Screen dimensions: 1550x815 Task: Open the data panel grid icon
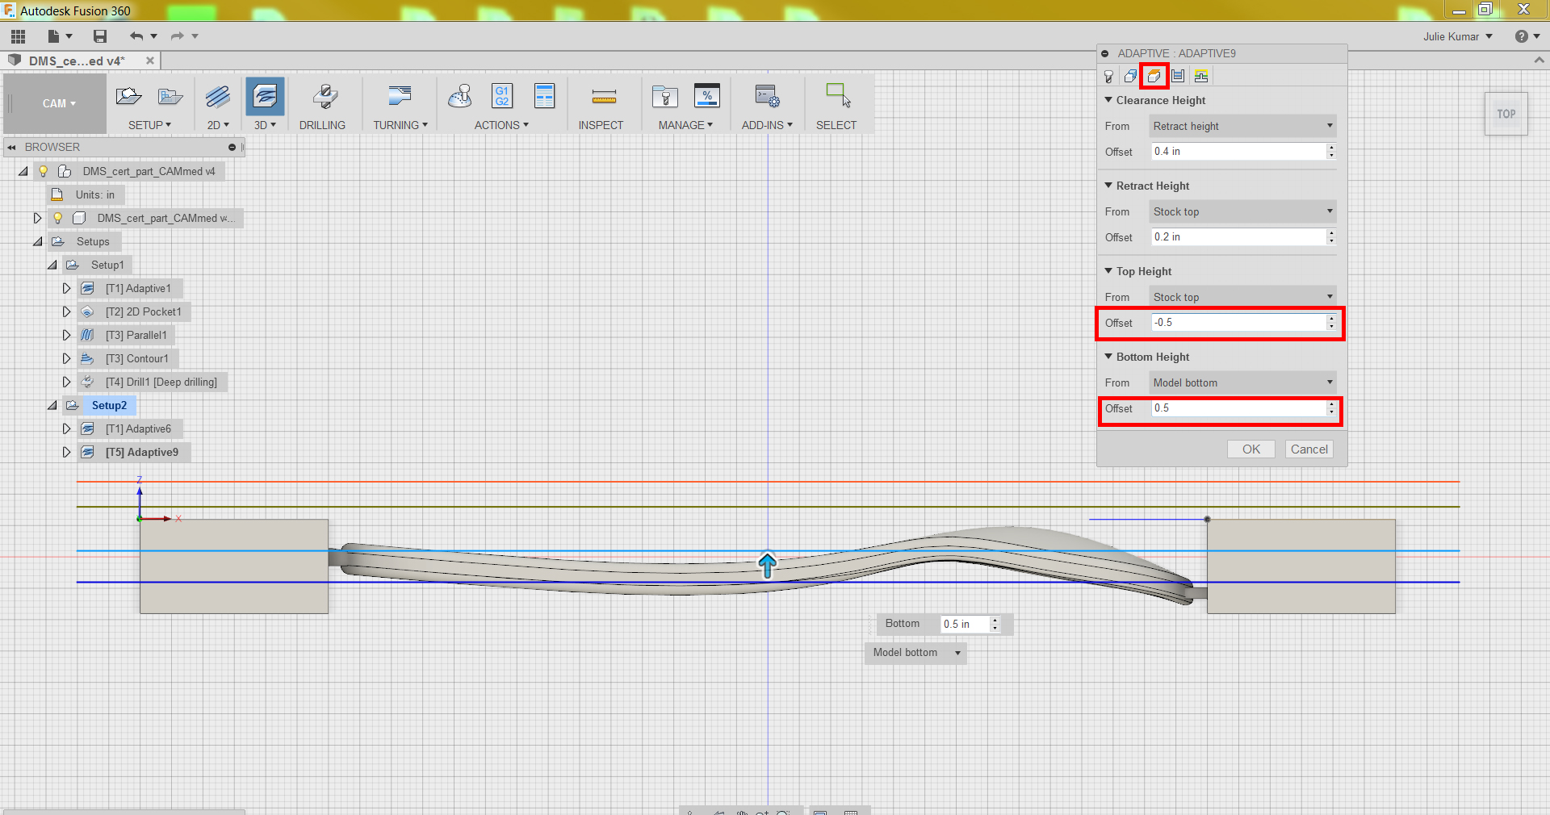(19, 36)
